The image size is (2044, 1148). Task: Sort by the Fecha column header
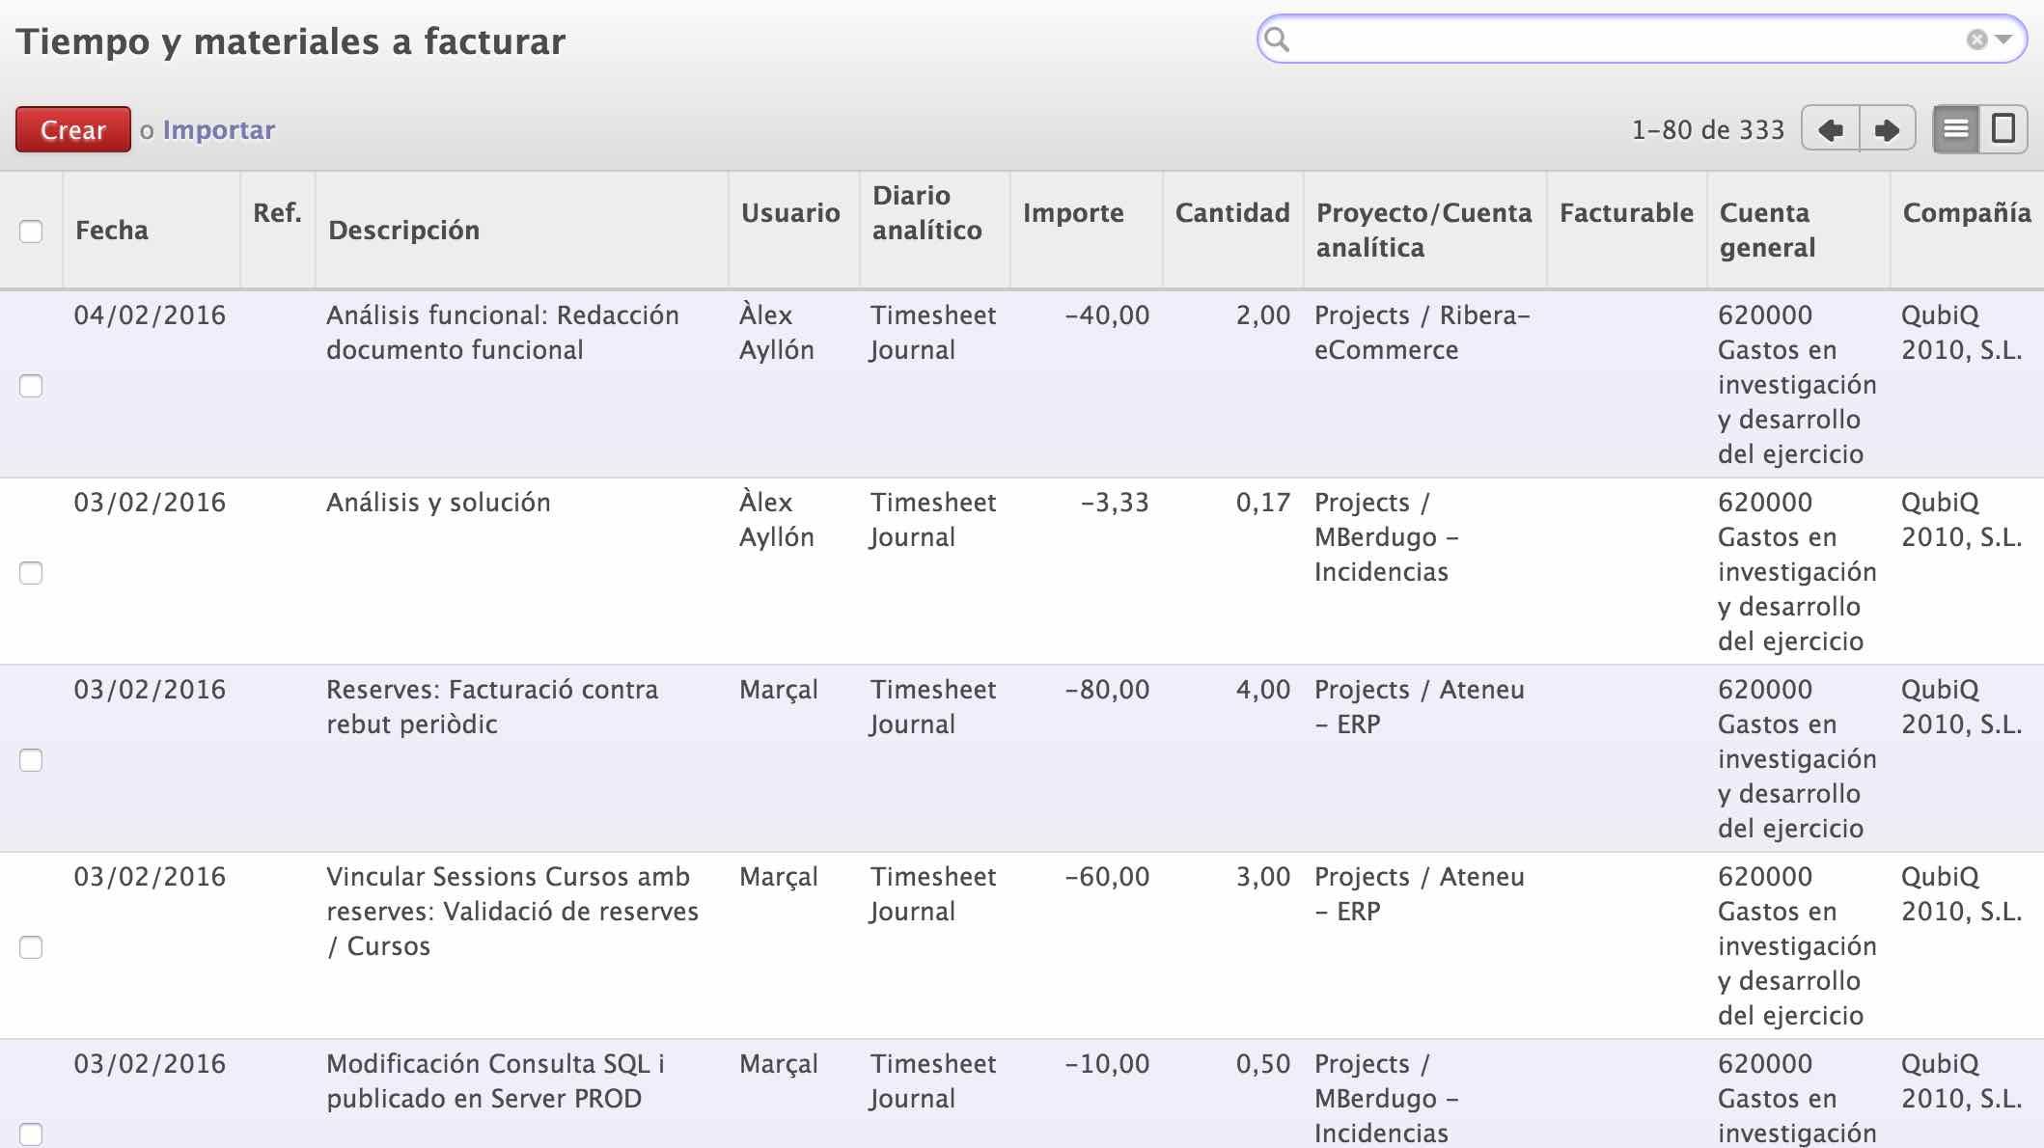click(x=112, y=231)
